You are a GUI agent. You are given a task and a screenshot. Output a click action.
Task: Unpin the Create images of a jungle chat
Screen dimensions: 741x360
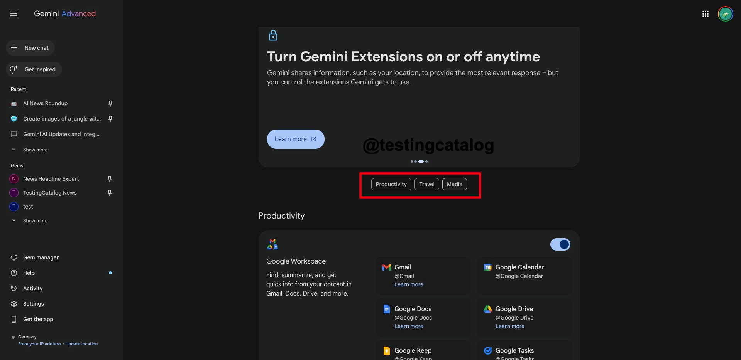coord(110,119)
